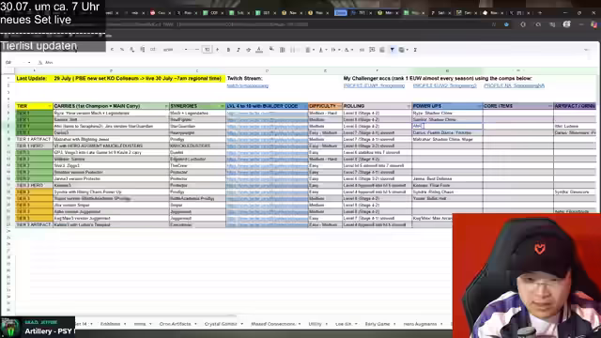601x338 pixels.
Task: Click the insert comment icon
Action: [x=372, y=50]
